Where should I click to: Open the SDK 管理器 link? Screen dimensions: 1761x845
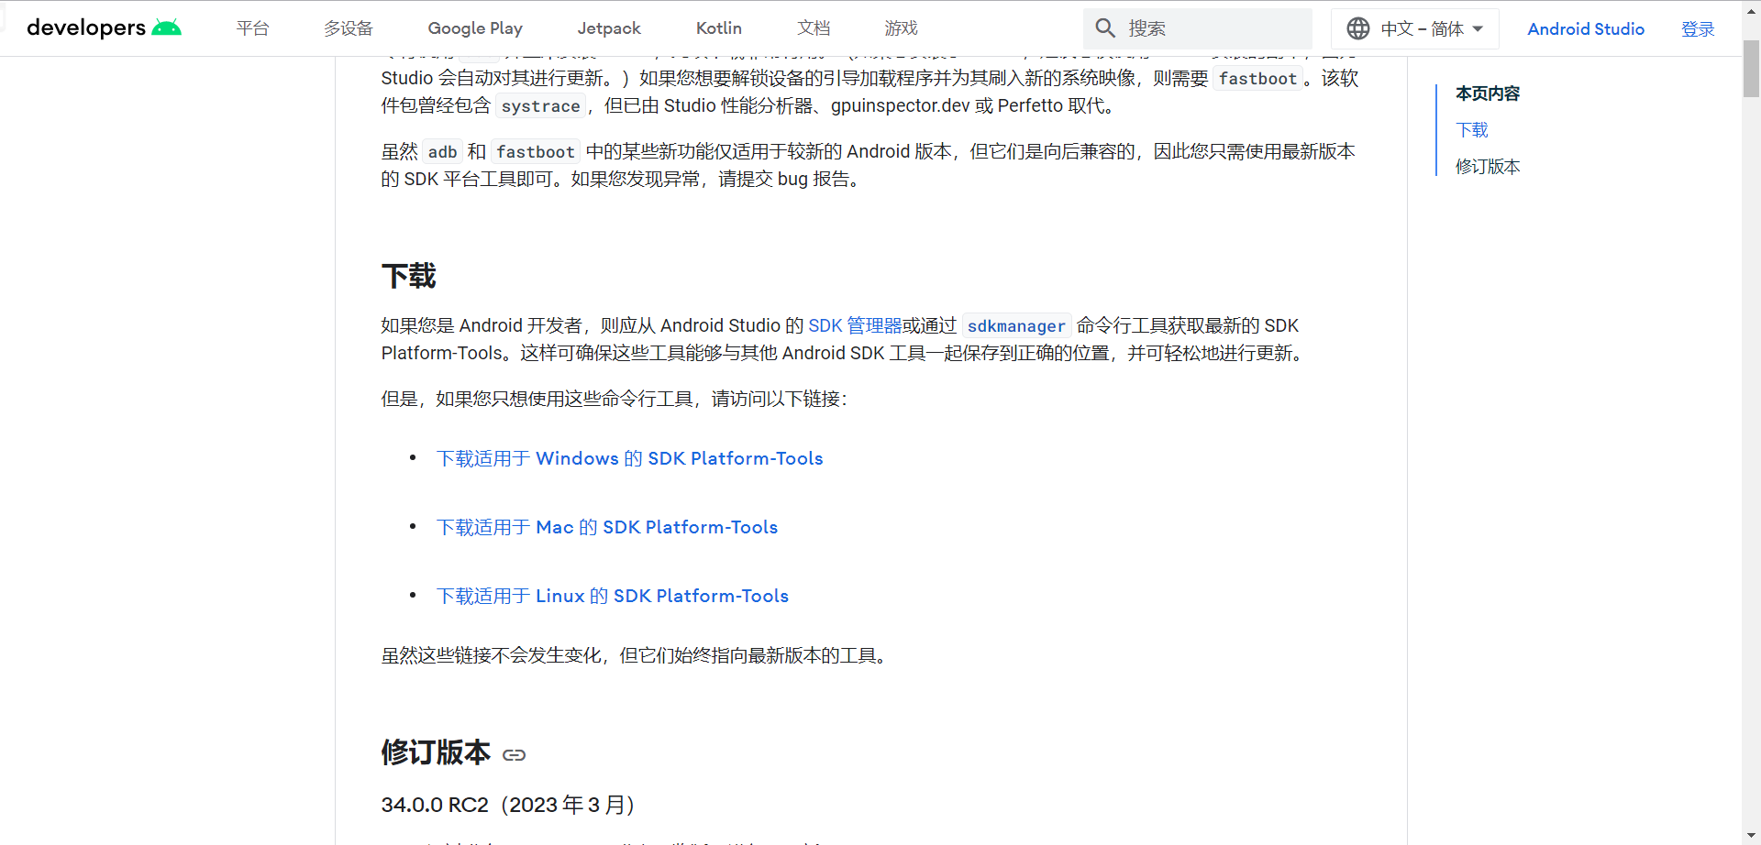click(x=854, y=325)
